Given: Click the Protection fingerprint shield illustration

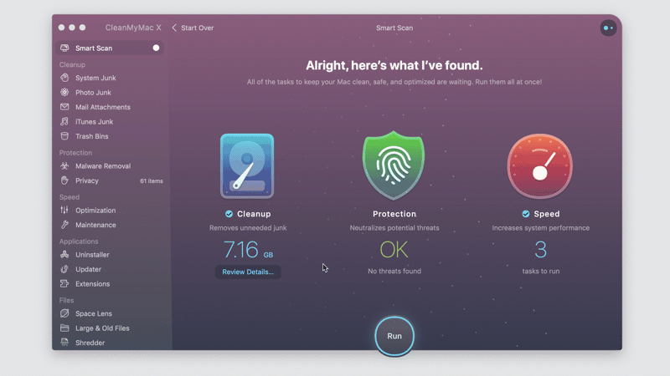Looking at the screenshot, I should pos(394,165).
